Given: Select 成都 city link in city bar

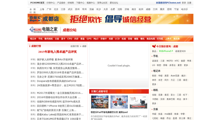Looking at the screenshot, I should (x=148, y=9).
